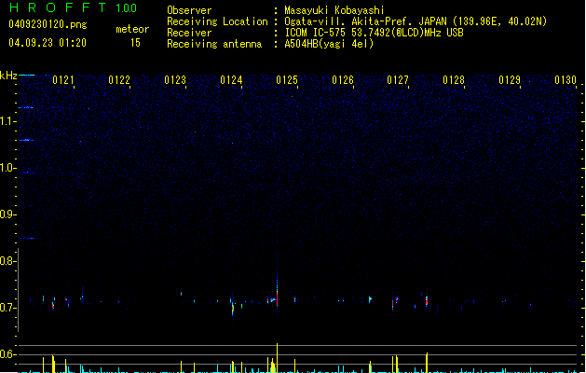Click the 0125 time marker
This screenshot has width=586, height=373.
pyautogui.click(x=287, y=80)
